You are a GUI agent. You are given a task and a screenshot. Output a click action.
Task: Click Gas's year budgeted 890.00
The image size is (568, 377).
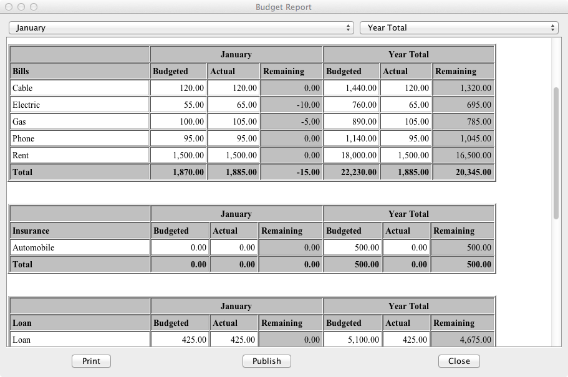(352, 122)
